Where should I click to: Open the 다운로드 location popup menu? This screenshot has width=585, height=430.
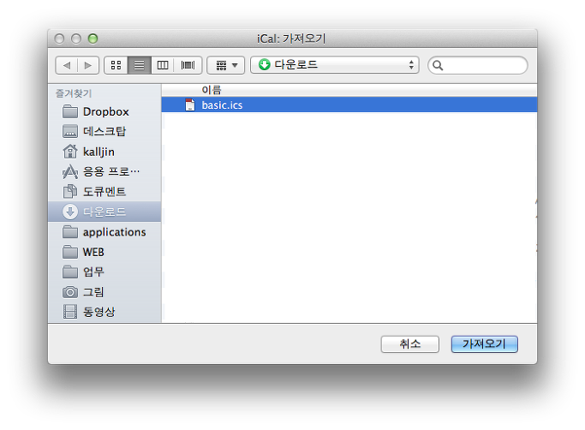pyautogui.click(x=335, y=65)
